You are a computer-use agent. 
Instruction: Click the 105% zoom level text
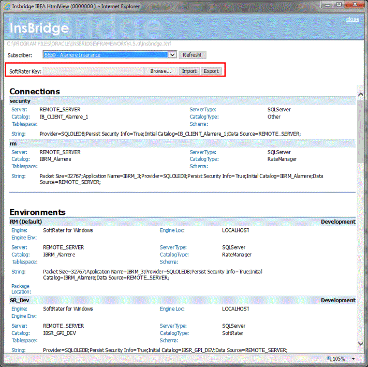(x=338, y=359)
